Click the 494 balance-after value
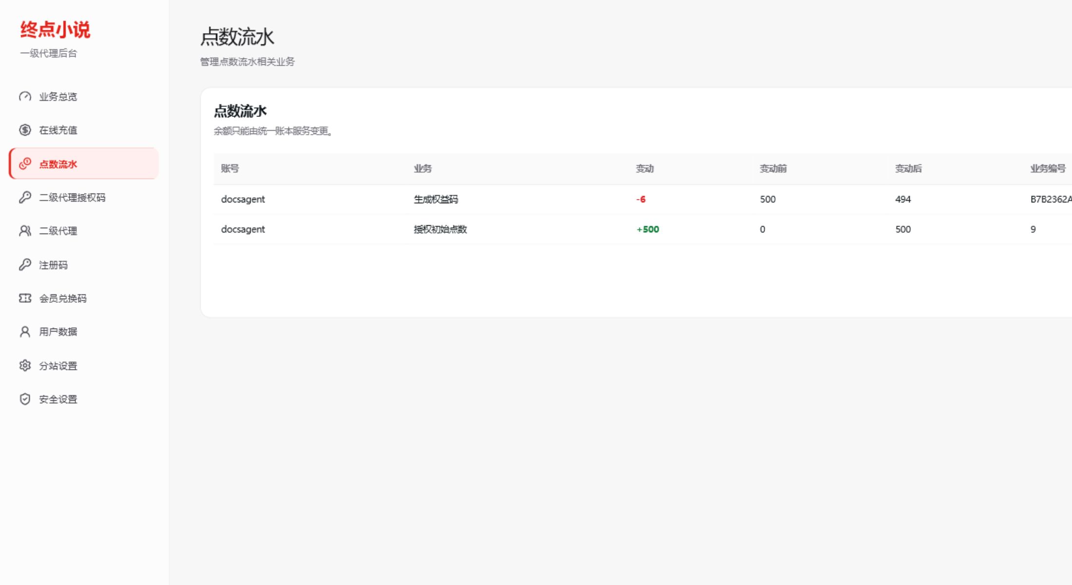The height and width of the screenshot is (585, 1072). 903,199
